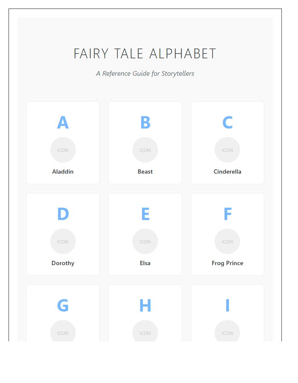Click the icon under letter I
The height and width of the screenshot is (383, 298).
click(227, 333)
